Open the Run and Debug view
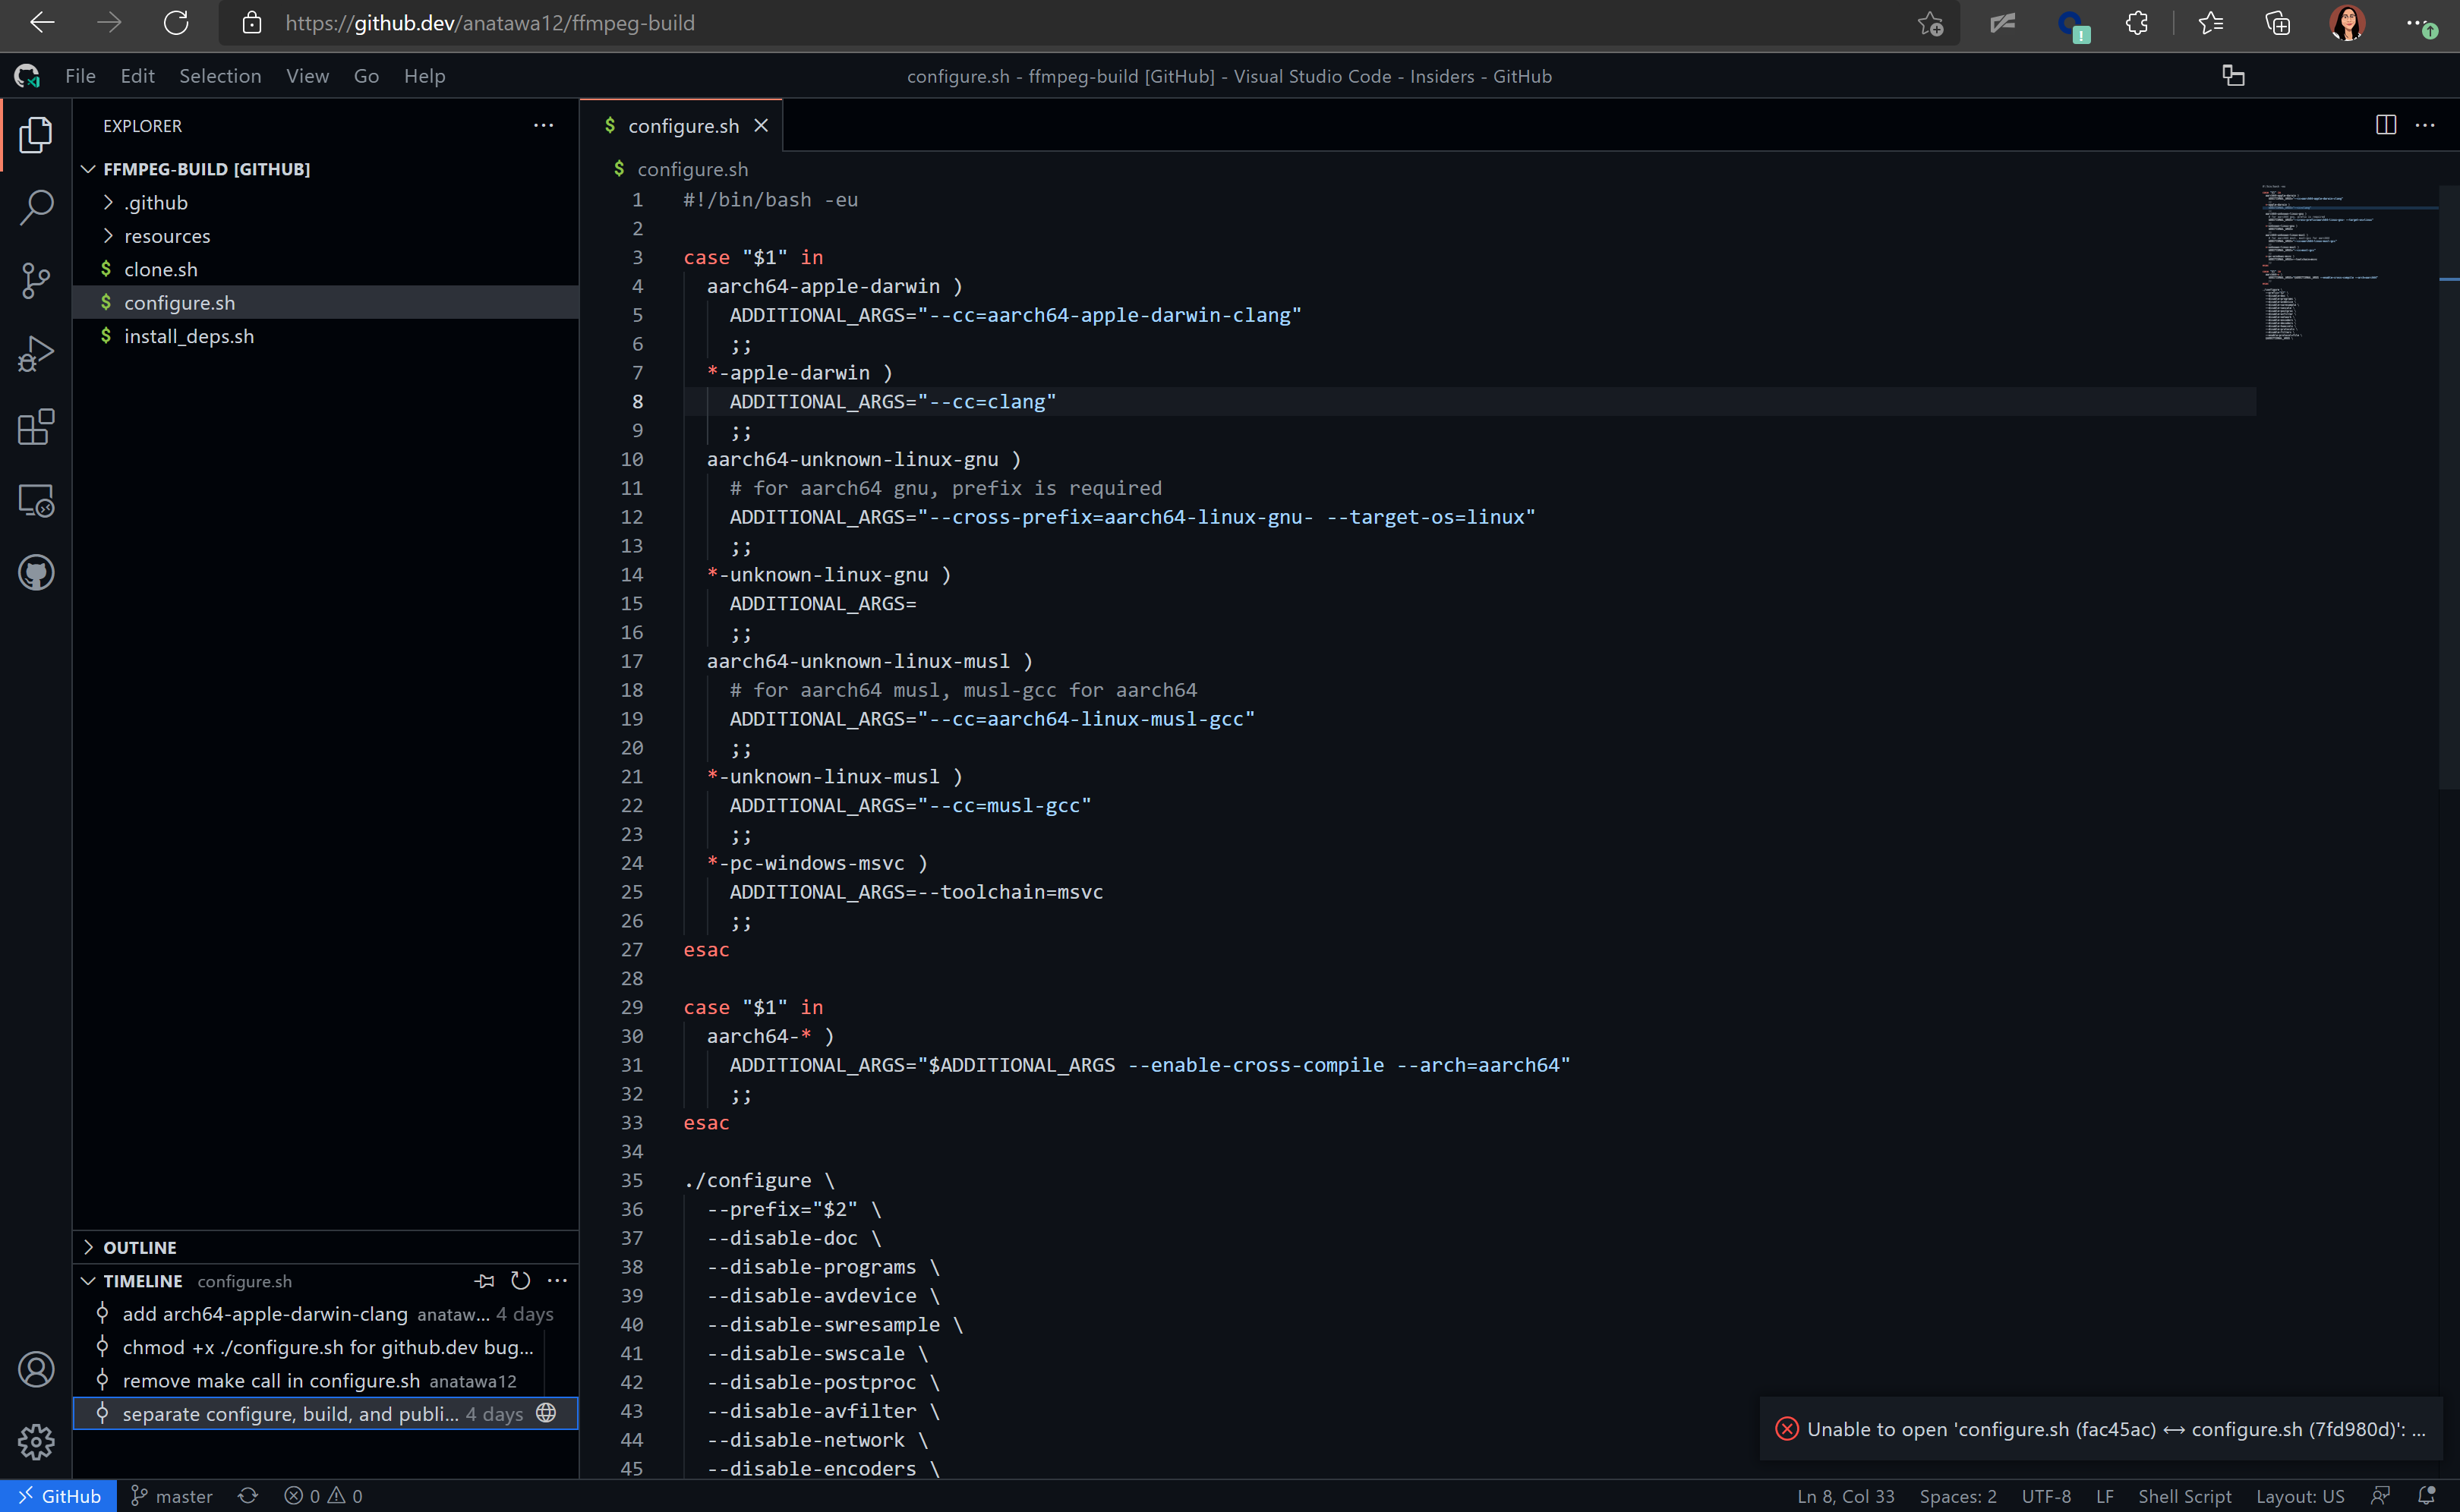The height and width of the screenshot is (1512, 2460). pyautogui.click(x=36, y=354)
